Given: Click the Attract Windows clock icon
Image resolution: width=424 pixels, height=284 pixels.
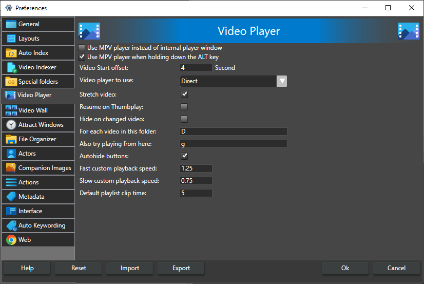Looking at the screenshot, I should click(x=11, y=125).
